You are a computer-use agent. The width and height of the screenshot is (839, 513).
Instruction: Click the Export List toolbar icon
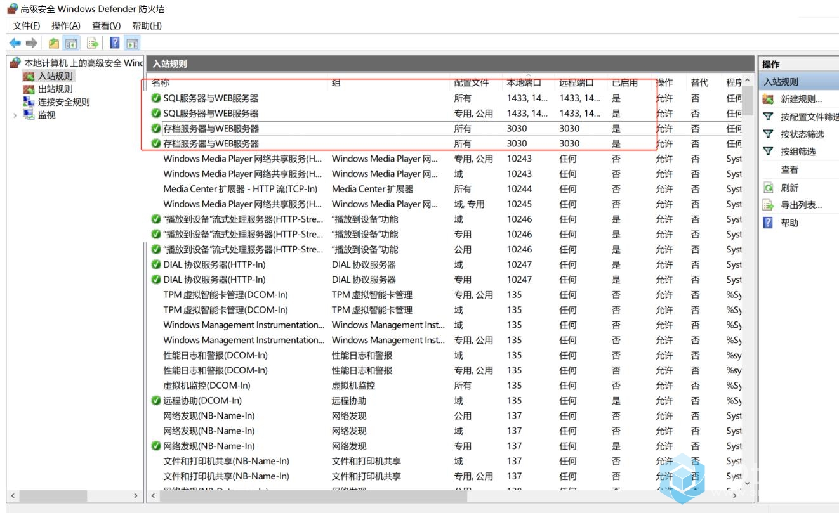pyautogui.click(x=93, y=43)
